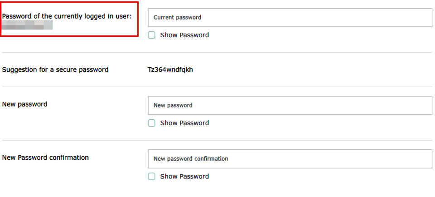Click the Current password input field
This screenshot has width=435, height=197.
point(290,17)
